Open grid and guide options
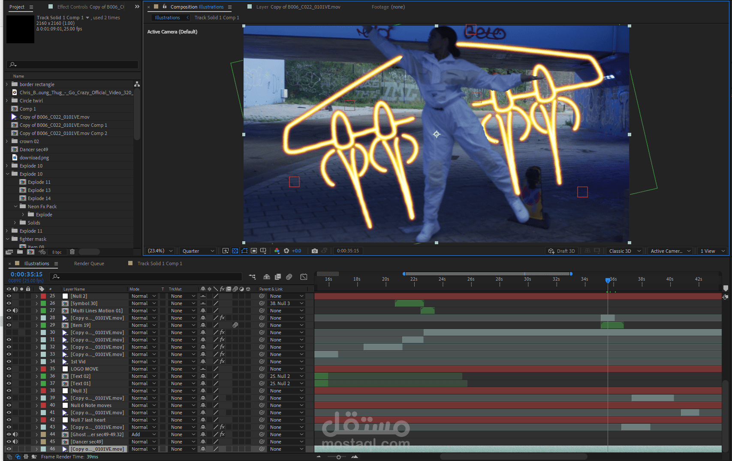 click(x=263, y=251)
